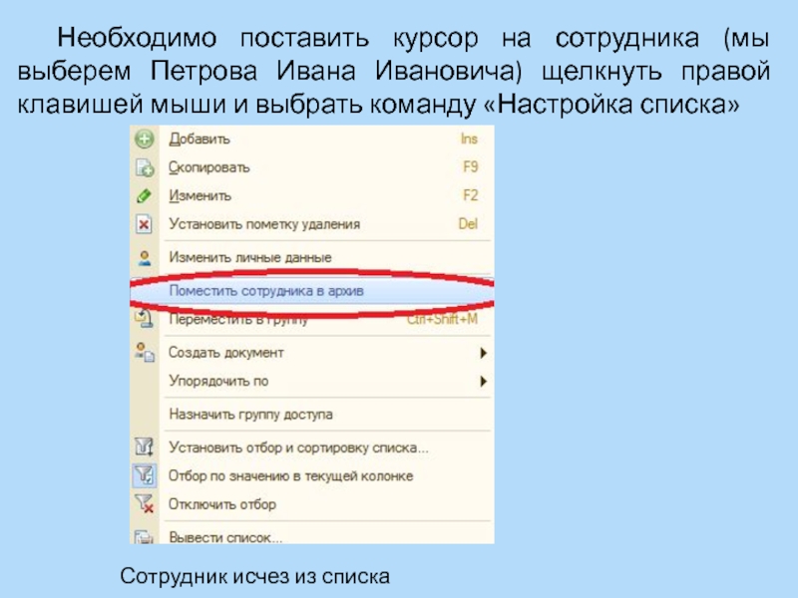Click the person icon for personal data
798x598 pixels.
point(144,258)
